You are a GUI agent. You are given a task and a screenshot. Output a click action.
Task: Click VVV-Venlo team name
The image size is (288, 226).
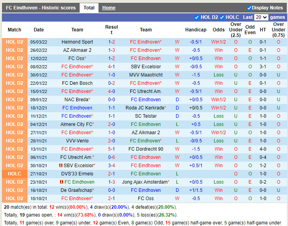[77, 141]
